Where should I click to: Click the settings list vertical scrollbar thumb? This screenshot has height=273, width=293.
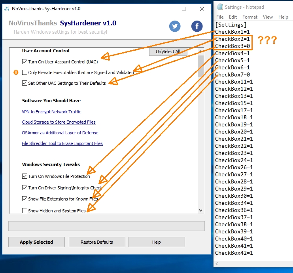(x=201, y=66)
